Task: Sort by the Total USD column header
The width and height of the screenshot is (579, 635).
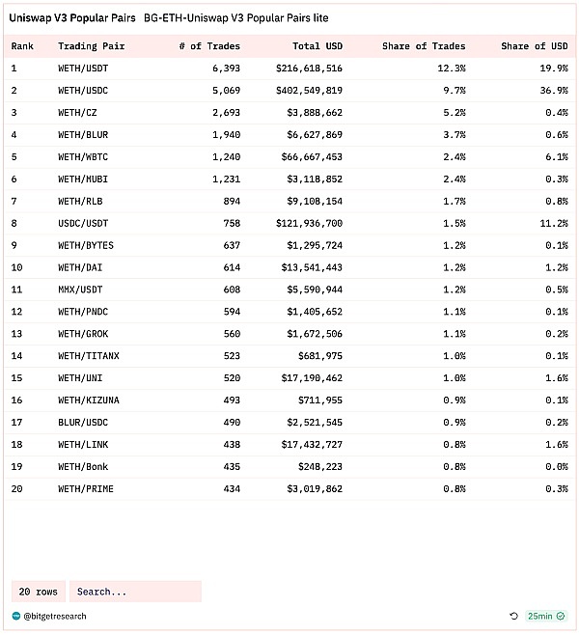Action: tap(317, 45)
